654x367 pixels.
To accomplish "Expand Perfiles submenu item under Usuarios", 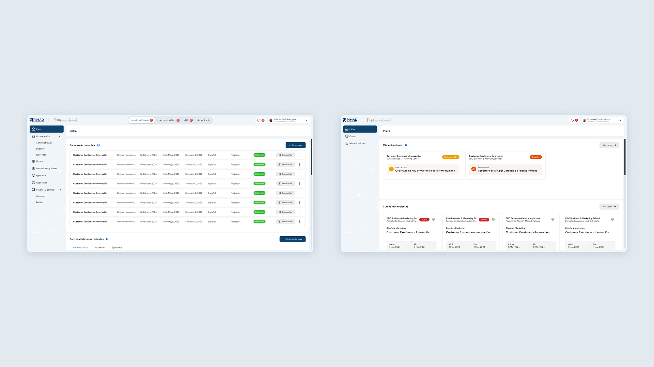I will coord(40,203).
